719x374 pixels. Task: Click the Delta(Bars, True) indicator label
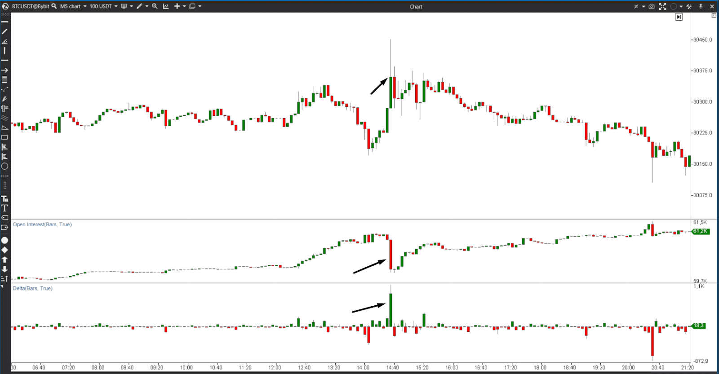click(32, 288)
